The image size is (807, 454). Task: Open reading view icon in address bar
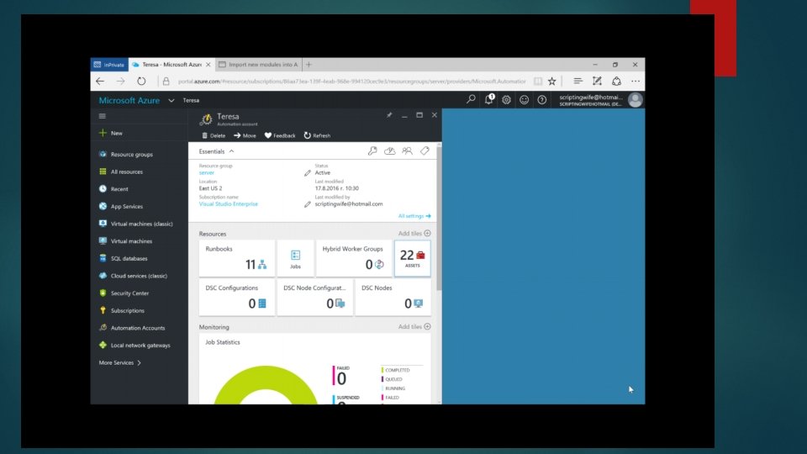pyautogui.click(x=537, y=82)
